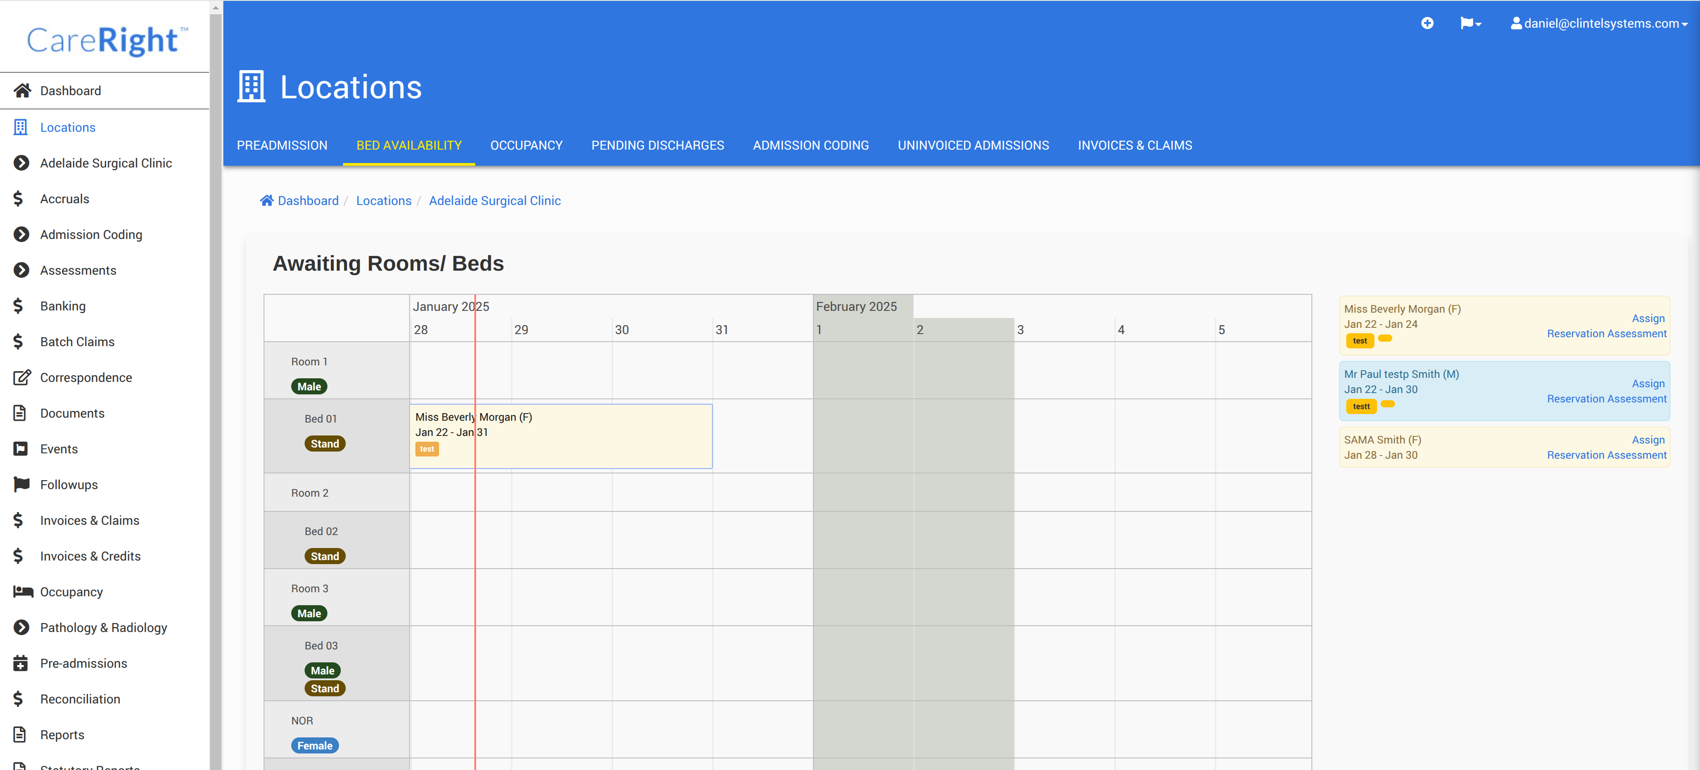This screenshot has width=1700, height=770.
Task: Click the Occupancy bed icon
Action: click(23, 592)
